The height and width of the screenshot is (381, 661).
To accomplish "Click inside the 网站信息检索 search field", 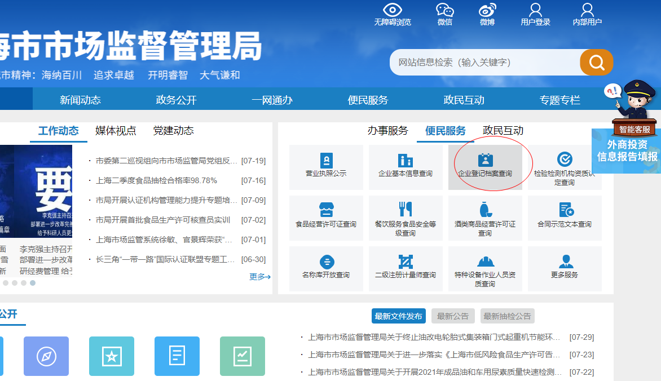I will (485, 63).
